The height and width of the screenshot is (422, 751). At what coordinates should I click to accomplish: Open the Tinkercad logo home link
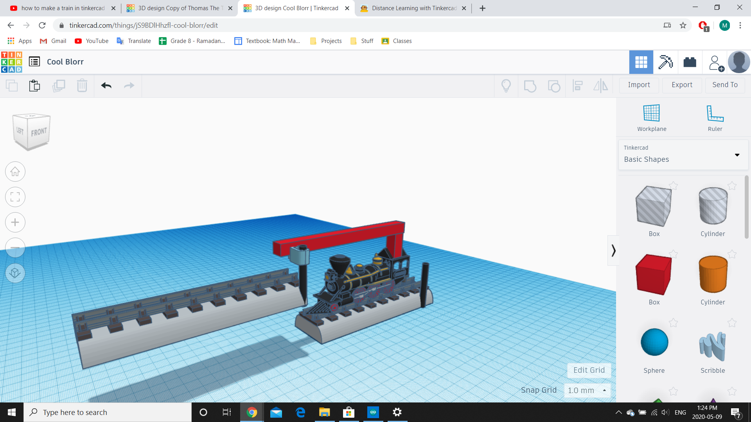(x=12, y=62)
